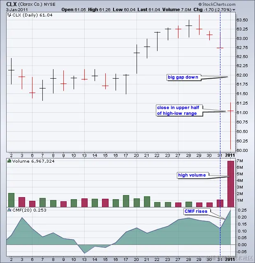Click the Low 60.04 value

pyautogui.click(x=124, y=10)
